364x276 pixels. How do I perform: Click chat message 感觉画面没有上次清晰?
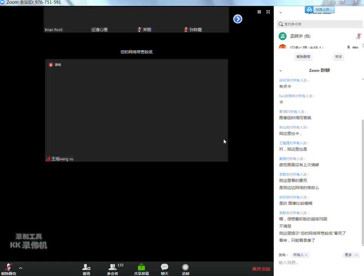coord(299,165)
